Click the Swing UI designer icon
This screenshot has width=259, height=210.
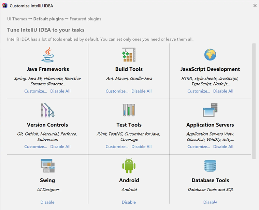pyautogui.click(x=47, y=166)
